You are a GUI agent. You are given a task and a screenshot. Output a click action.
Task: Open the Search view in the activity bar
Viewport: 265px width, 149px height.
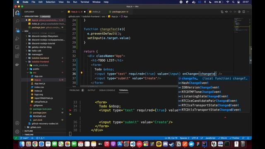click(x=17, y=21)
